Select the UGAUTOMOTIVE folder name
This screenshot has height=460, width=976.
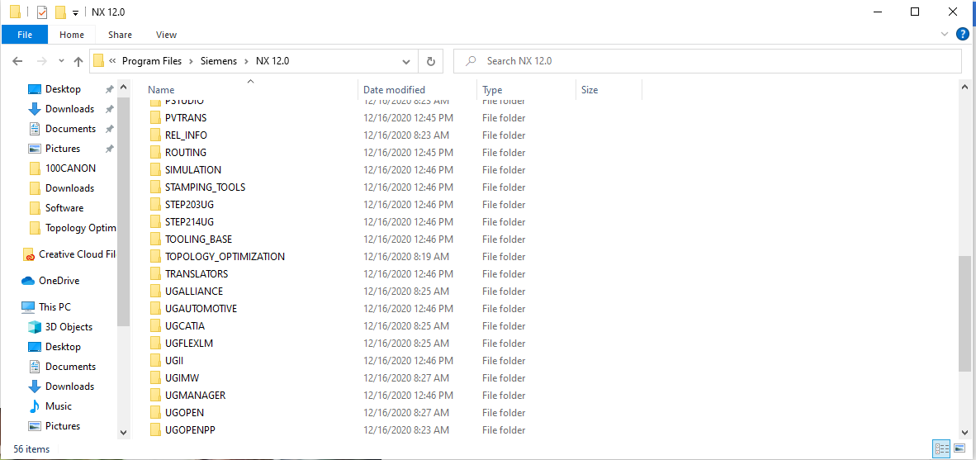pyautogui.click(x=201, y=309)
